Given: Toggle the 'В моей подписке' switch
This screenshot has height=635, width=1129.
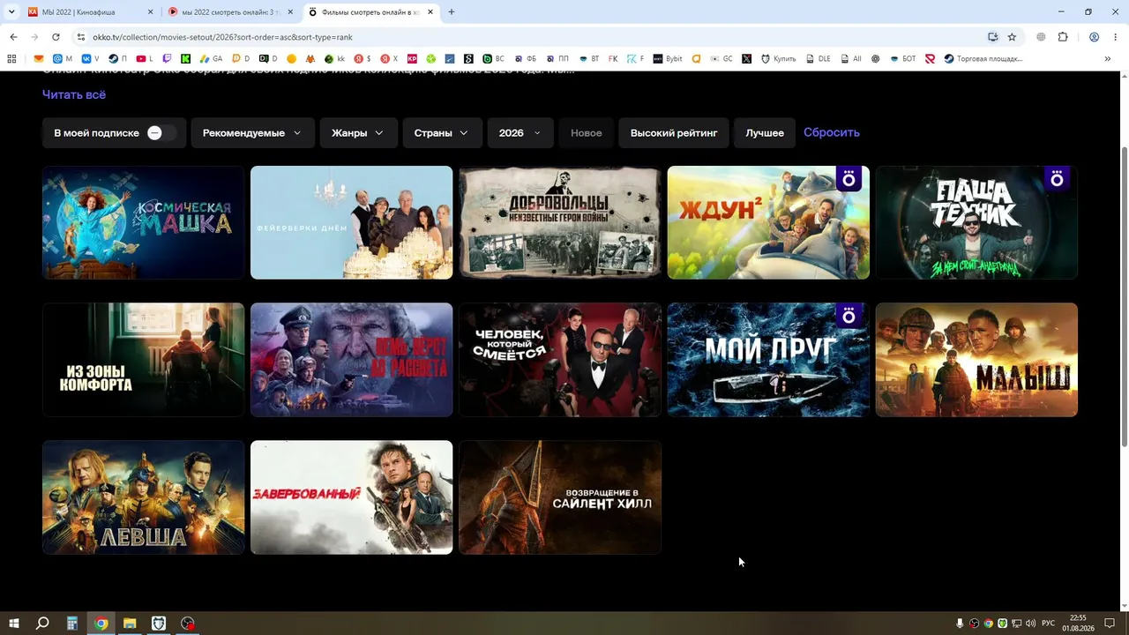Looking at the screenshot, I should click(x=161, y=133).
